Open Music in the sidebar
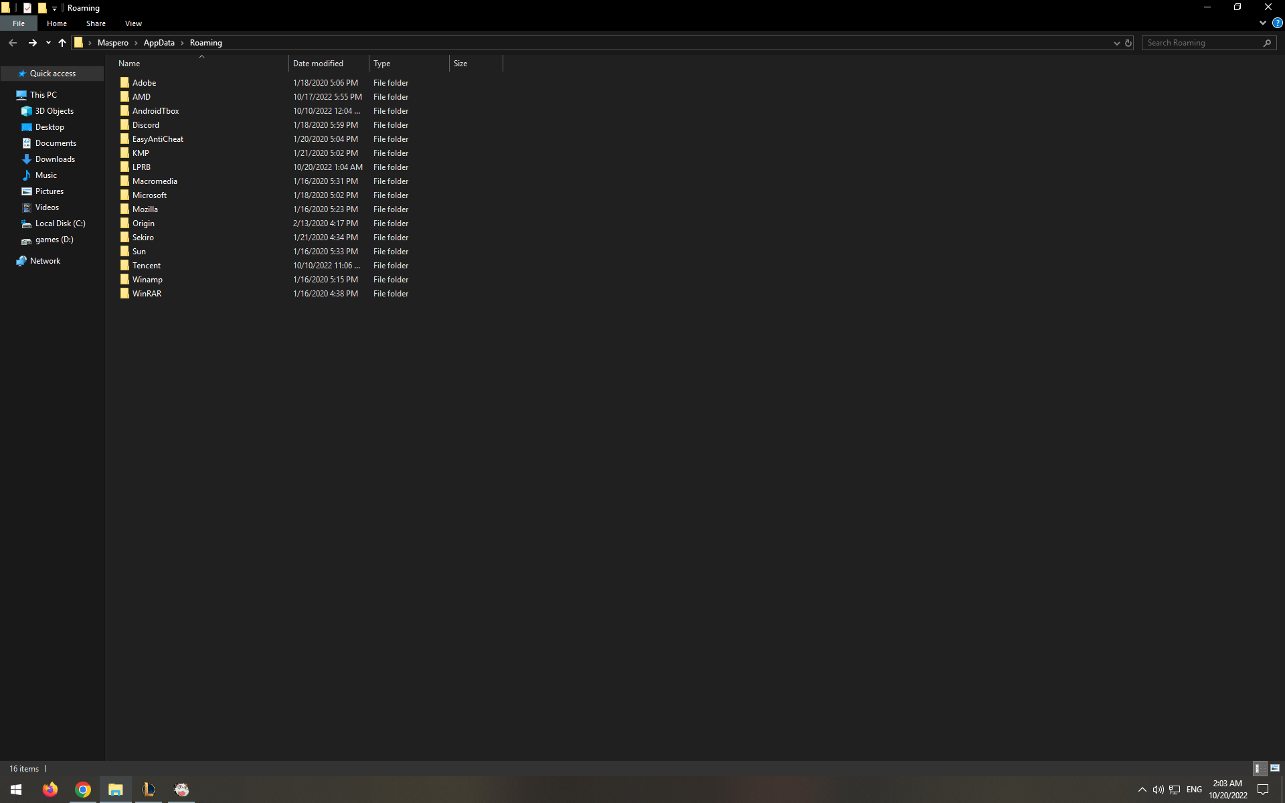 [x=46, y=175]
